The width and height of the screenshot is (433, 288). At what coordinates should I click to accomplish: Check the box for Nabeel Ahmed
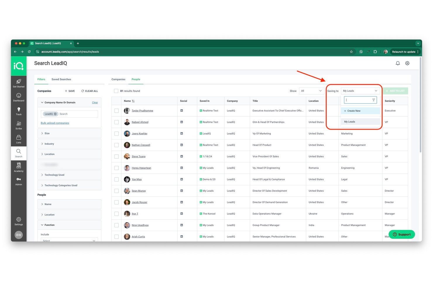point(116,122)
